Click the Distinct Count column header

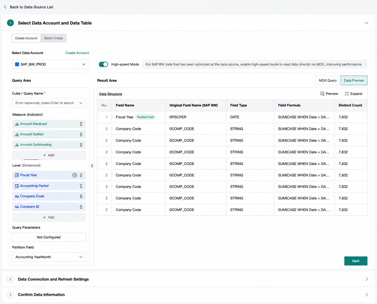click(x=350, y=105)
